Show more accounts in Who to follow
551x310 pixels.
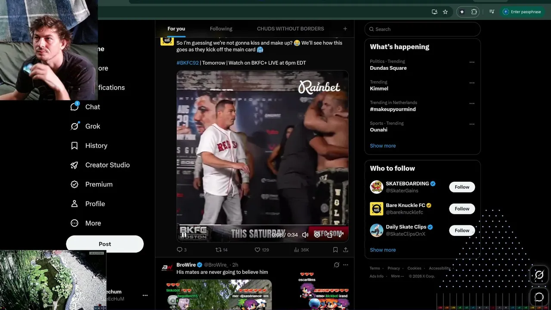pos(383,250)
